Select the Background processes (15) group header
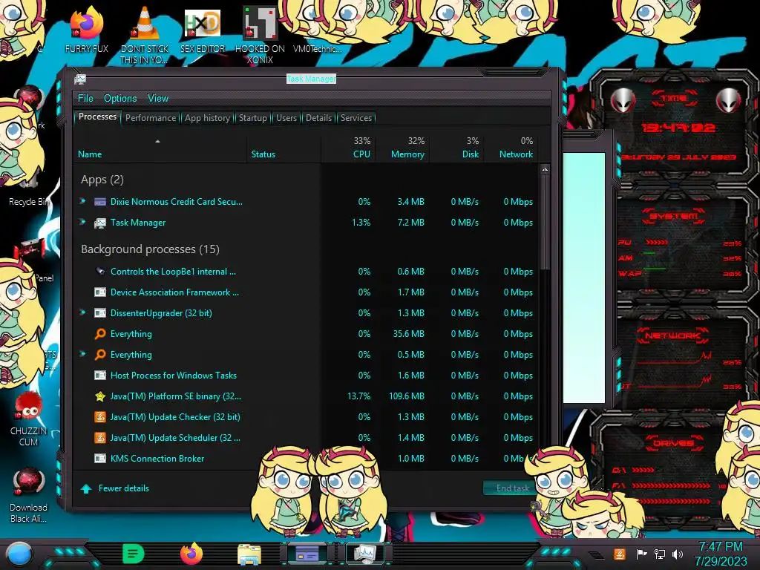760x570 pixels. point(150,249)
